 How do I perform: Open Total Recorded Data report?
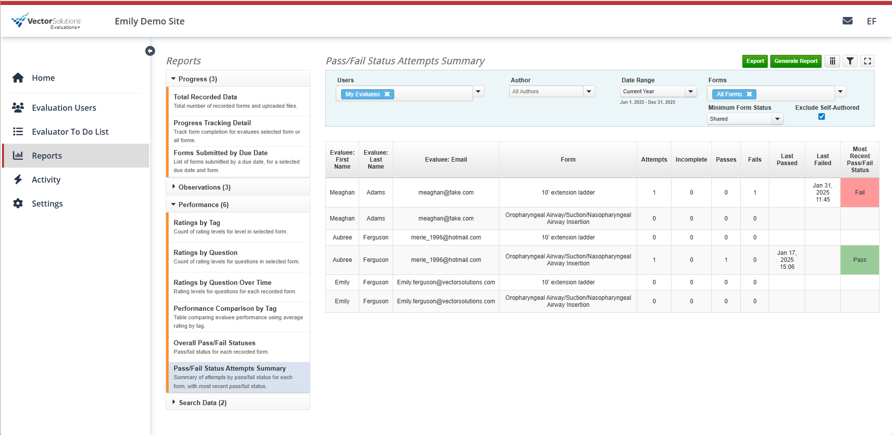tap(238, 101)
